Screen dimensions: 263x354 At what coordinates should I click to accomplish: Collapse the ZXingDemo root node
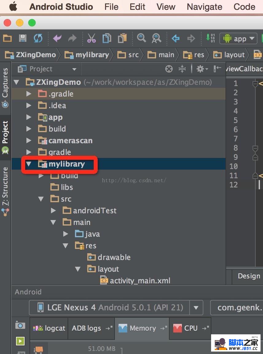(x=17, y=82)
